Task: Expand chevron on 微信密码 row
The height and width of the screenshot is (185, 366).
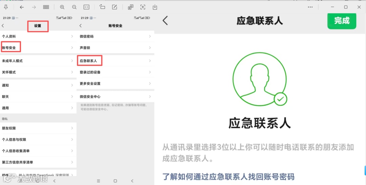Action: point(150,36)
